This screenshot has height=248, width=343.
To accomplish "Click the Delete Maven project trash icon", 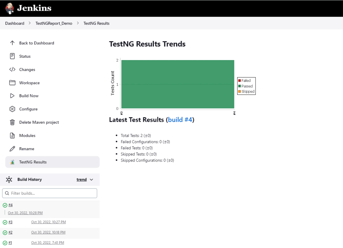I will tap(12, 122).
